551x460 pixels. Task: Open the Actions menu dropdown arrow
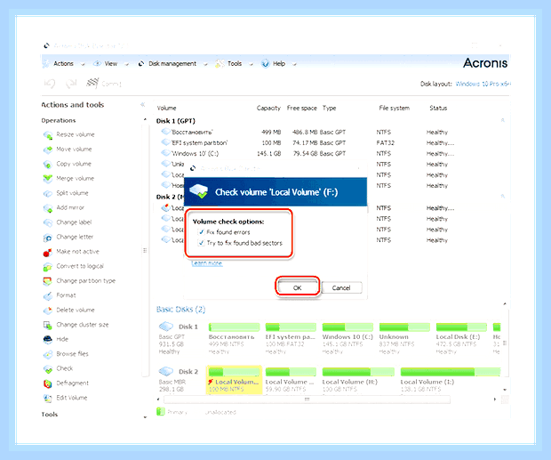click(83, 64)
